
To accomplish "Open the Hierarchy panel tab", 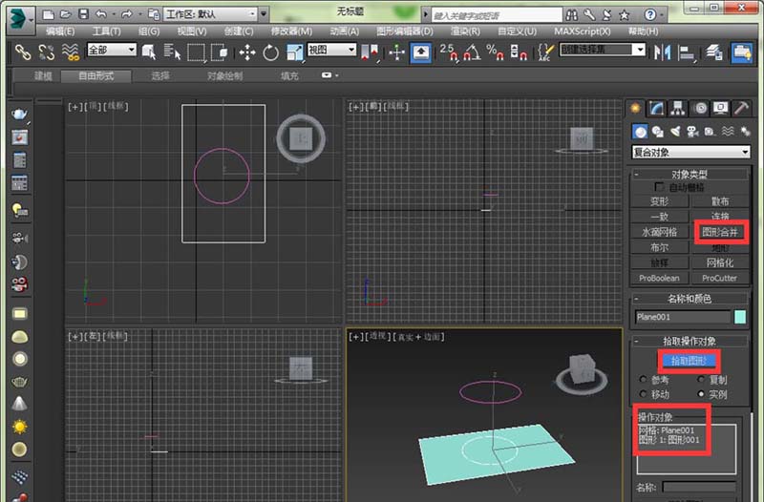I will coord(680,108).
